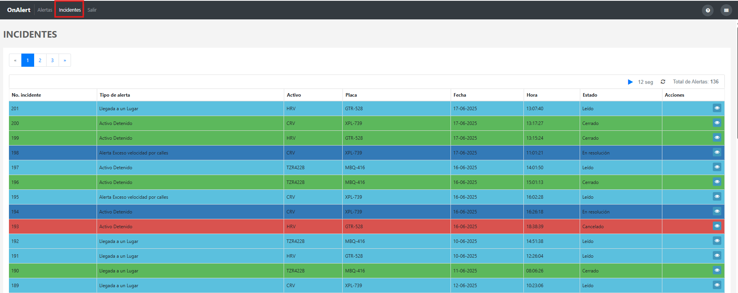Go to next page with » arrow
This screenshot has height=293, width=738.
65,60
